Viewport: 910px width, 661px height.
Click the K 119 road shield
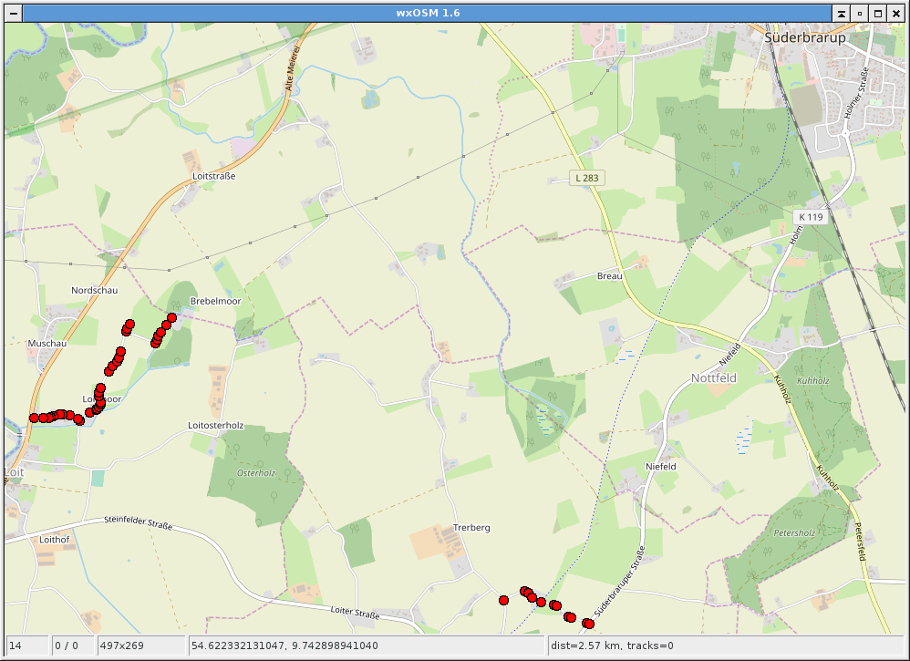click(x=808, y=217)
